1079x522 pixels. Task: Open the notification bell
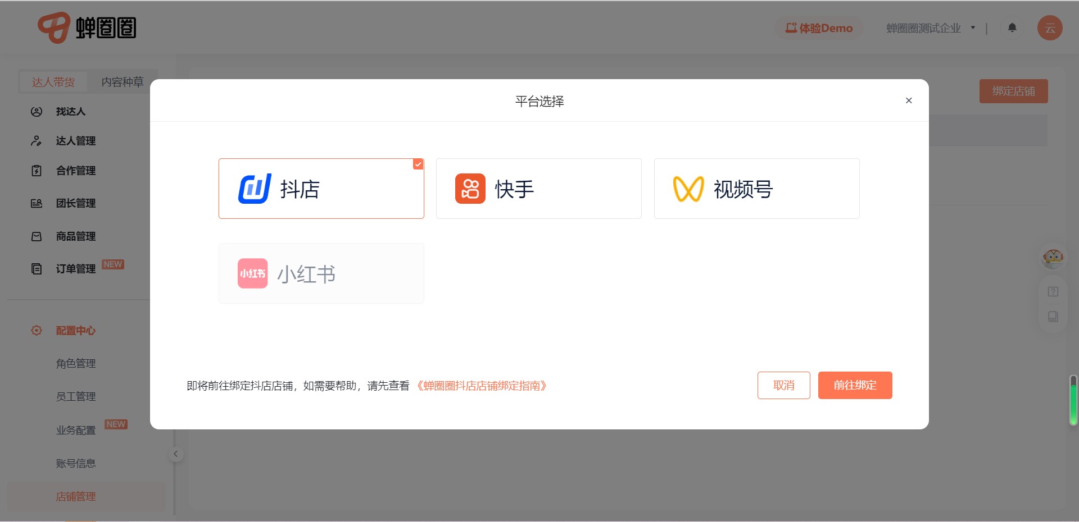click(x=1012, y=28)
